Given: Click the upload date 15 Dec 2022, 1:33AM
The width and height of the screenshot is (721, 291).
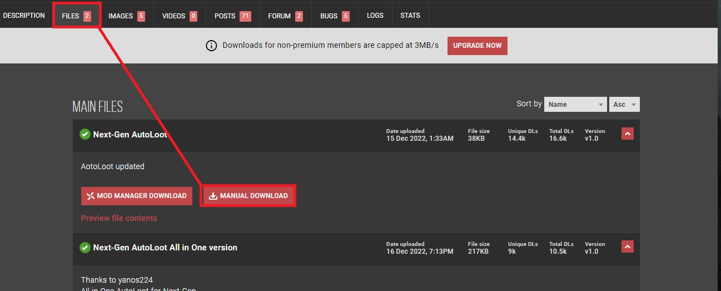Looking at the screenshot, I should click(x=420, y=139).
